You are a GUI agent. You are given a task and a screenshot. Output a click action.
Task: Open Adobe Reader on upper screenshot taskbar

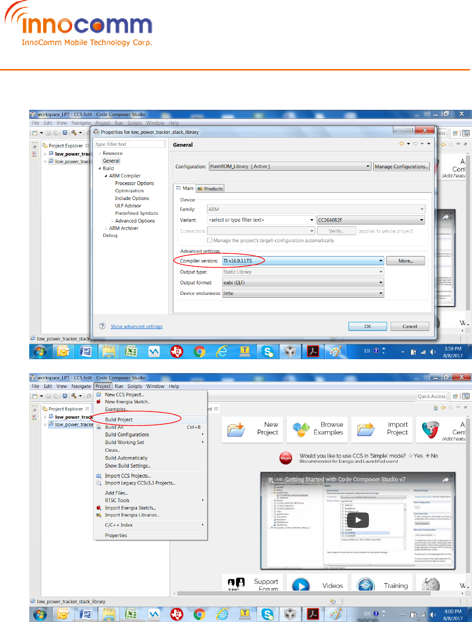pyautogui.click(x=313, y=352)
